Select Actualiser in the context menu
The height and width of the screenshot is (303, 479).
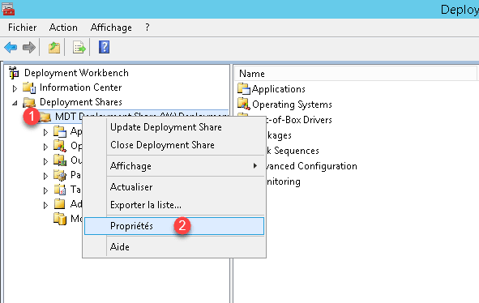[174, 187]
